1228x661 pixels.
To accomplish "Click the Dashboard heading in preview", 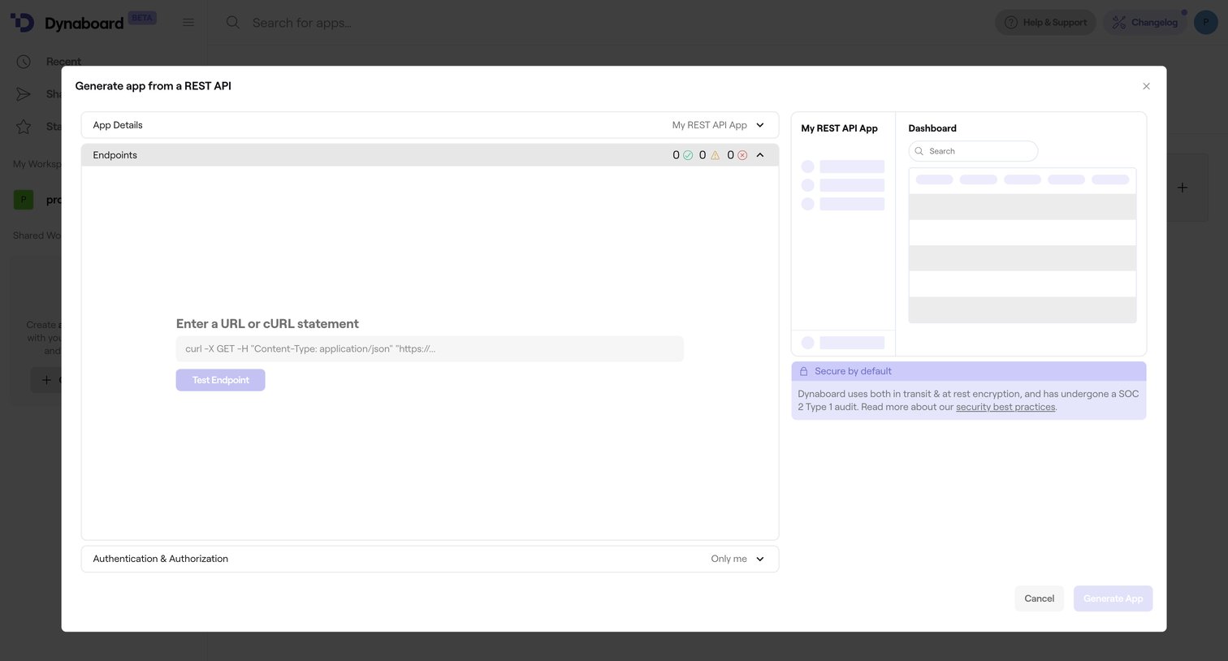I will coord(932,128).
